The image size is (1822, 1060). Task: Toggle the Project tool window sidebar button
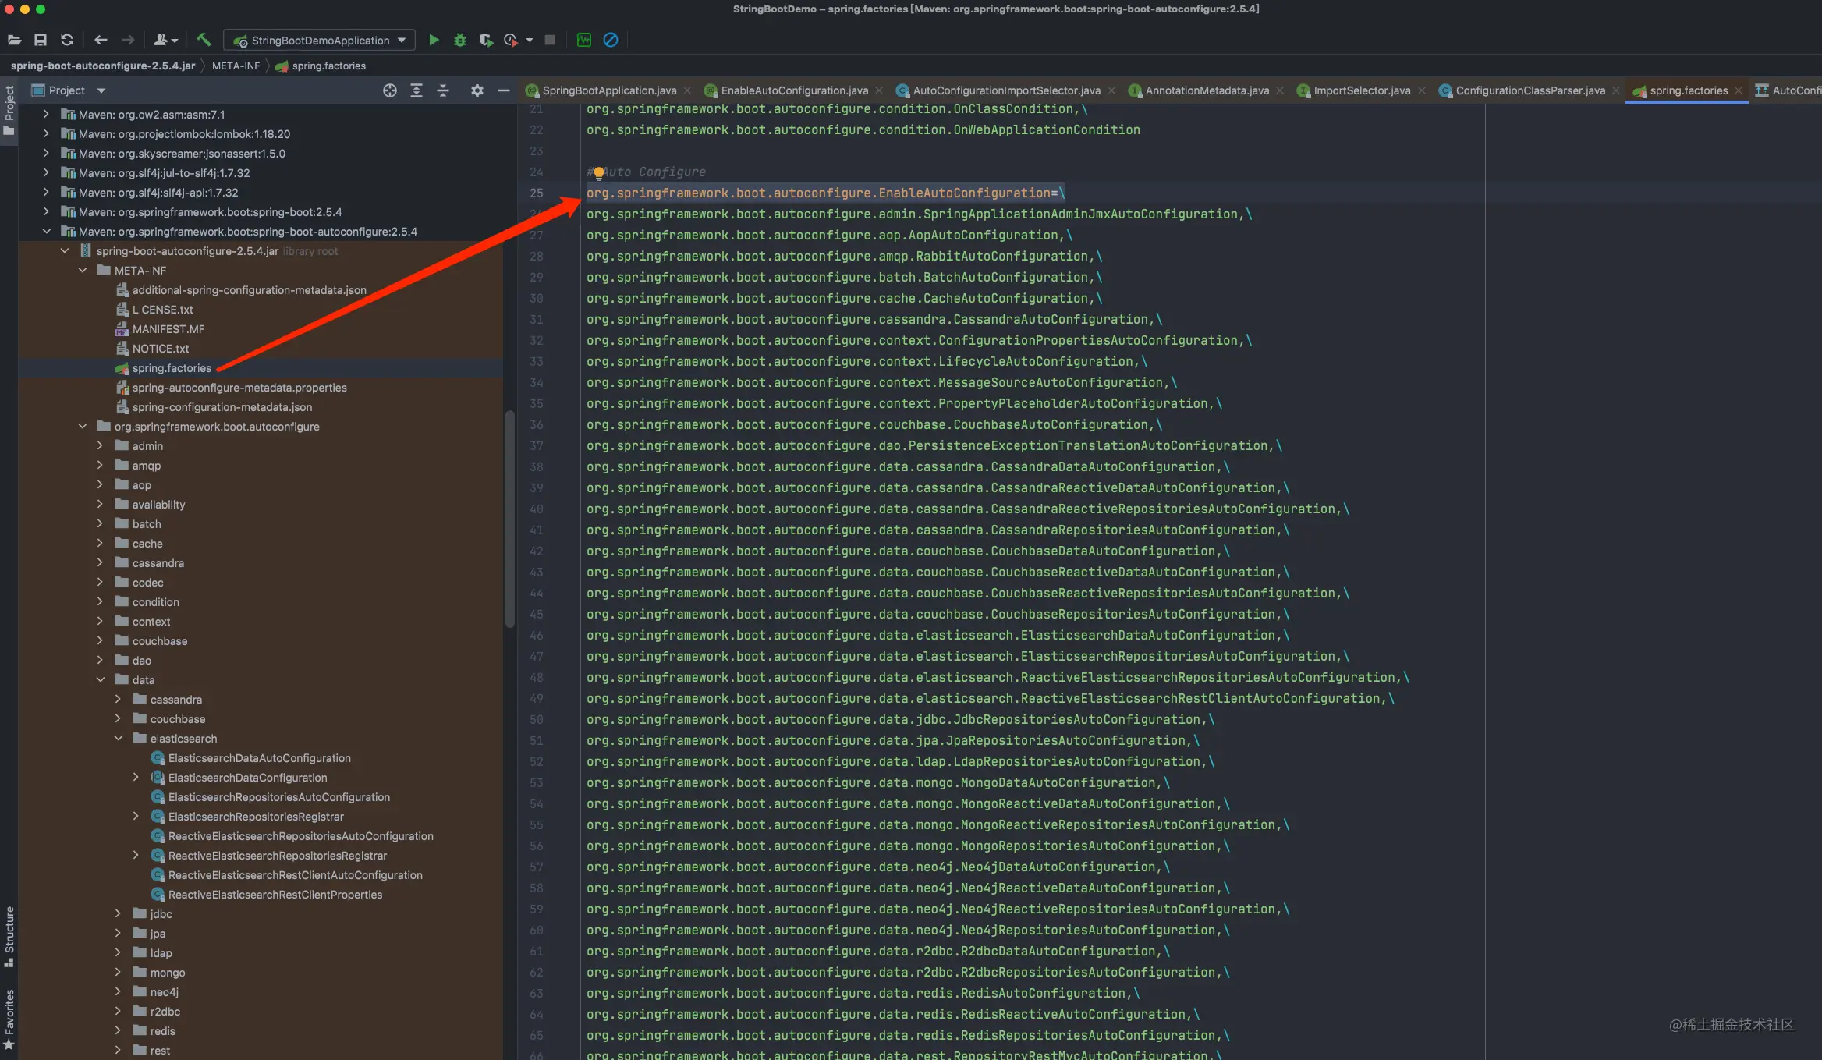pos(9,110)
